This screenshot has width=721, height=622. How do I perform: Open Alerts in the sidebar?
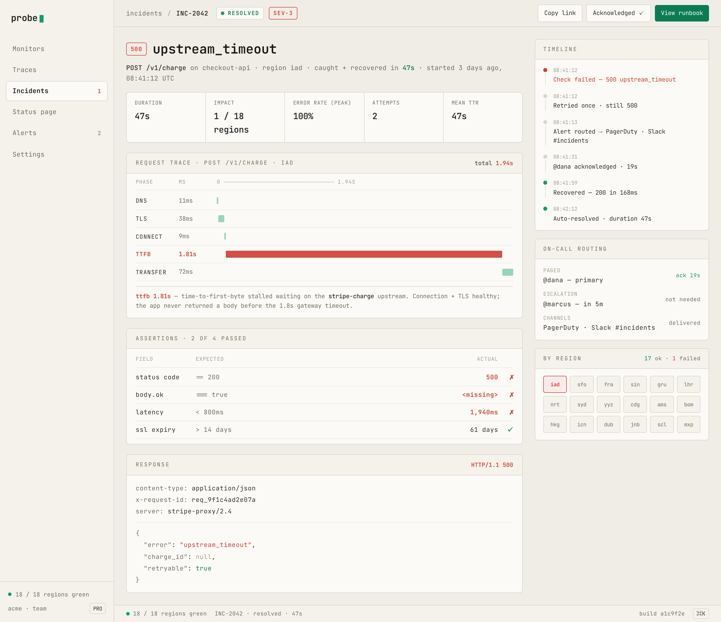pos(57,133)
